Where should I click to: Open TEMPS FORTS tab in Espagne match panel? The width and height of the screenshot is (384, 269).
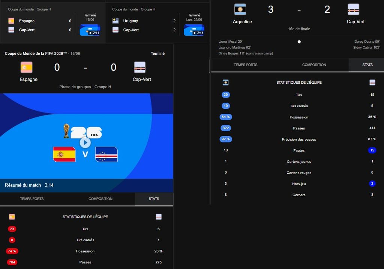pyautogui.click(x=32, y=199)
